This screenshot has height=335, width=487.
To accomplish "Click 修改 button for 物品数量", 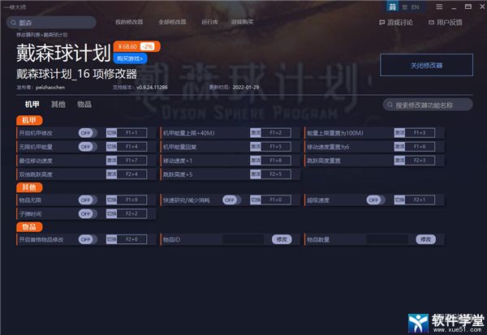I will click(425, 239).
